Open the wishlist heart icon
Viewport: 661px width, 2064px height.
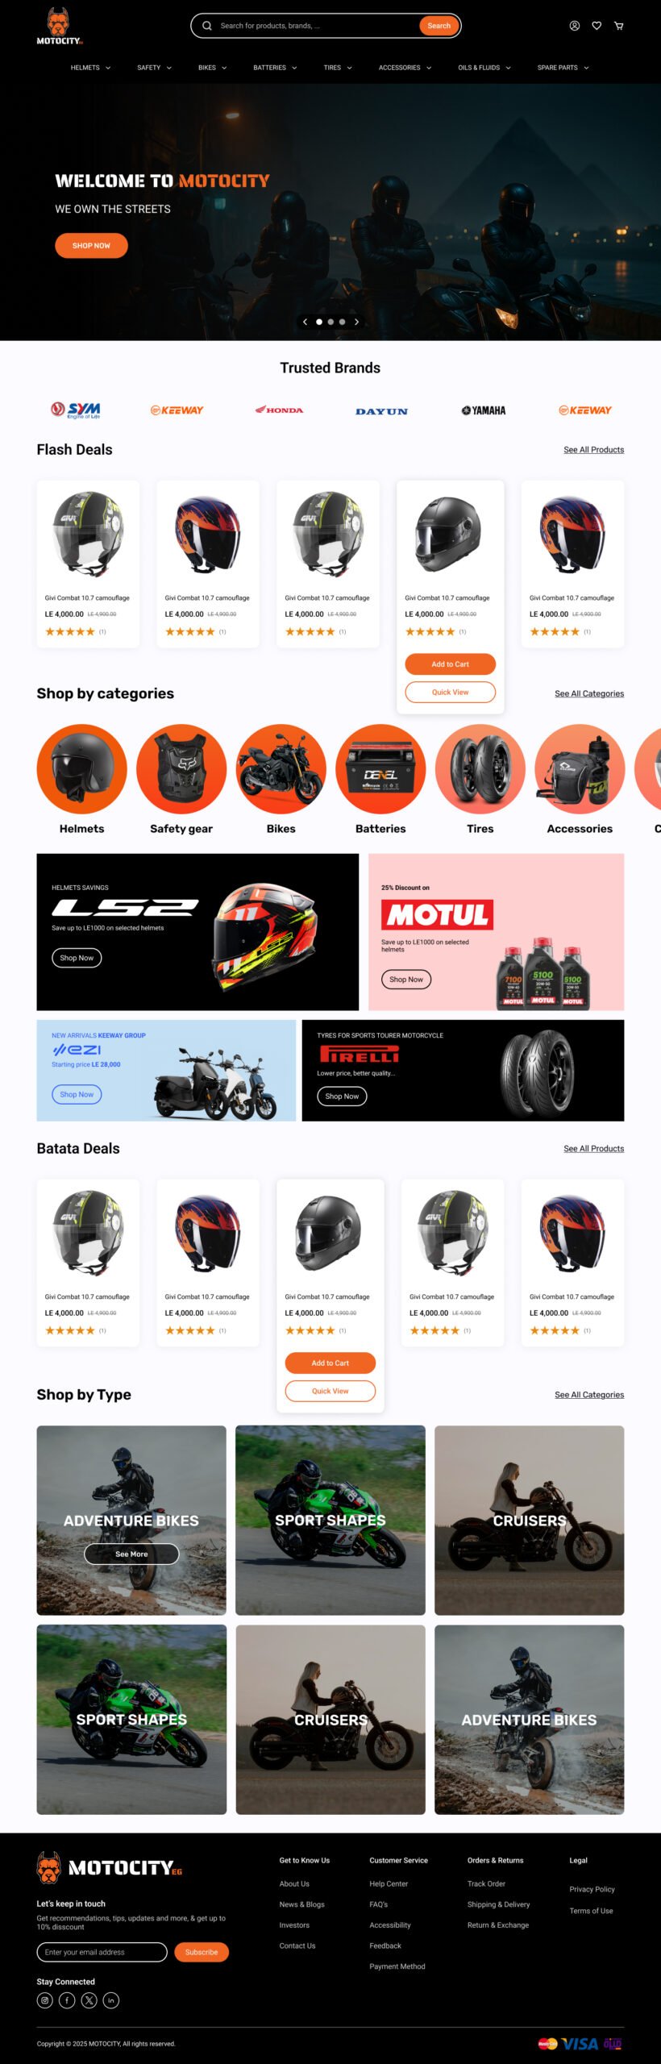[x=597, y=26]
